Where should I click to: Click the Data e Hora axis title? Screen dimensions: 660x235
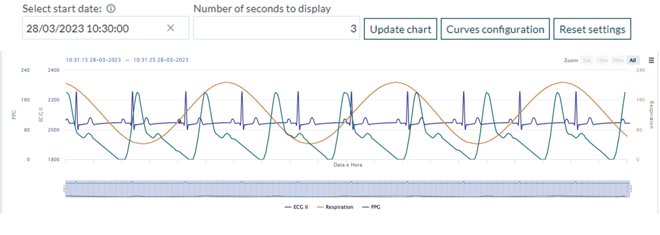coord(348,165)
